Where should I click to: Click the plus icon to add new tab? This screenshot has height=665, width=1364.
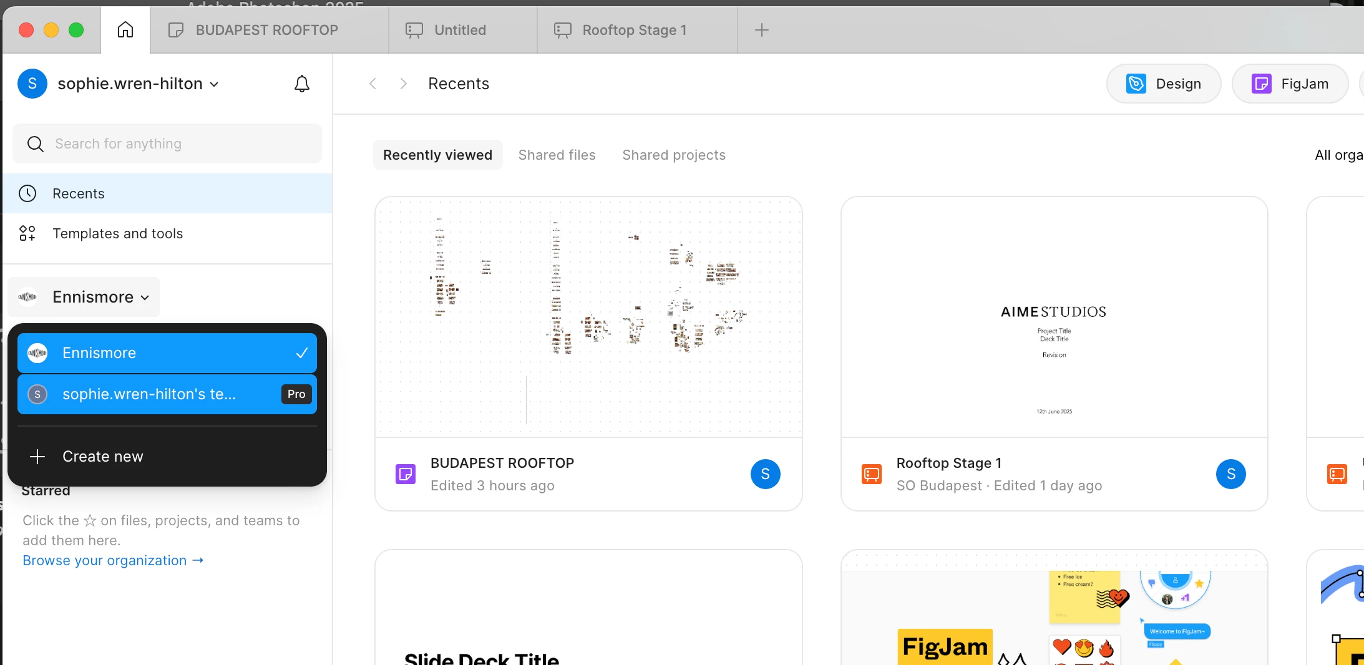(x=762, y=30)
